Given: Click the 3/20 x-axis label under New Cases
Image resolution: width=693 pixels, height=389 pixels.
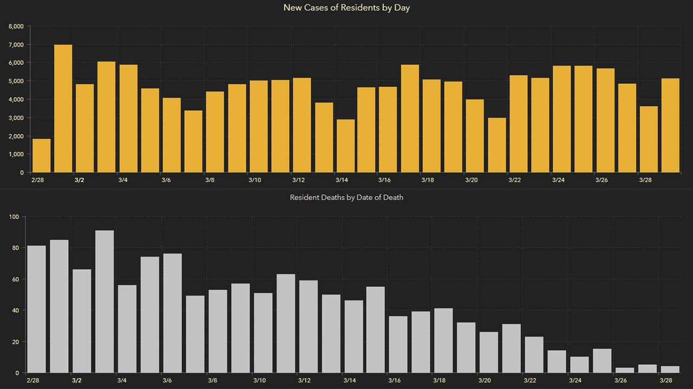Looking at the screenshot, I should tap(472, 180).
